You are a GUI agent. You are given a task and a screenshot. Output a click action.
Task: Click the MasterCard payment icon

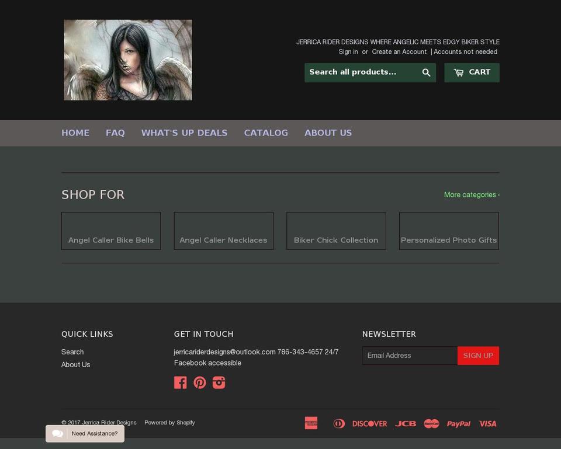coord(431,424)
